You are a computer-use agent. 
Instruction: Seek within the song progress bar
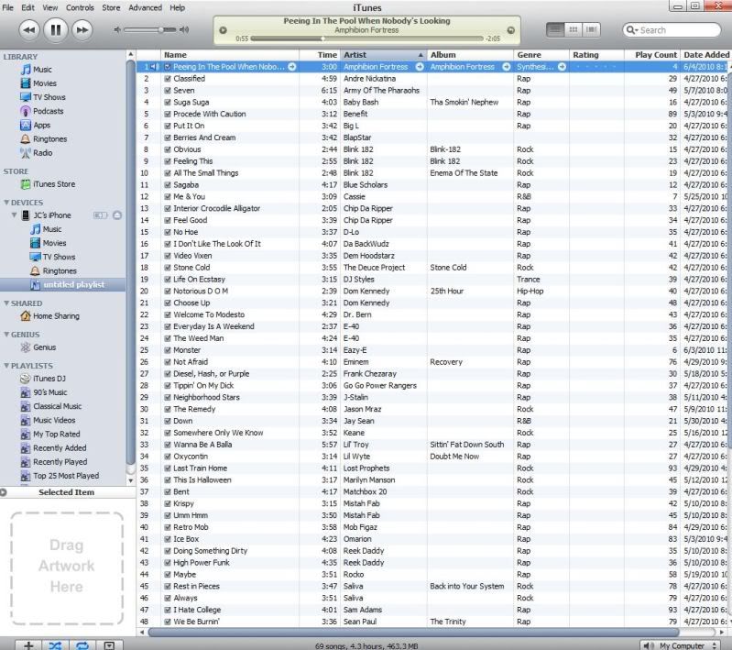pyautogui.click(x=367, y=39)
